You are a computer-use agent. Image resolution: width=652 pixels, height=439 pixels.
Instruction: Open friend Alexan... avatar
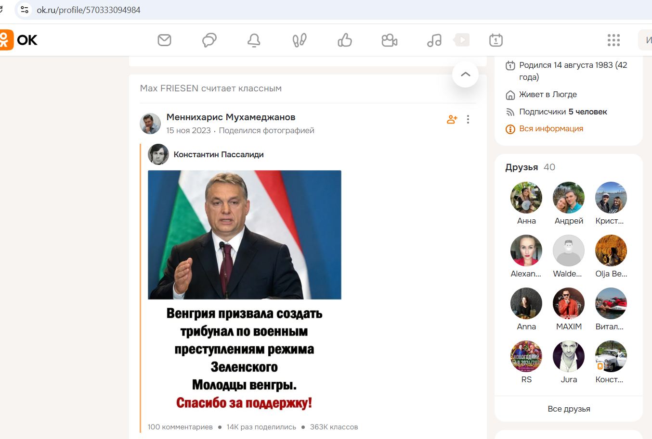[526, 251]
